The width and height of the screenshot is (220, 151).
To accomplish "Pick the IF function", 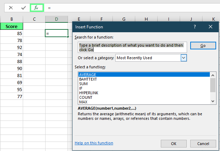I will 81,88.
